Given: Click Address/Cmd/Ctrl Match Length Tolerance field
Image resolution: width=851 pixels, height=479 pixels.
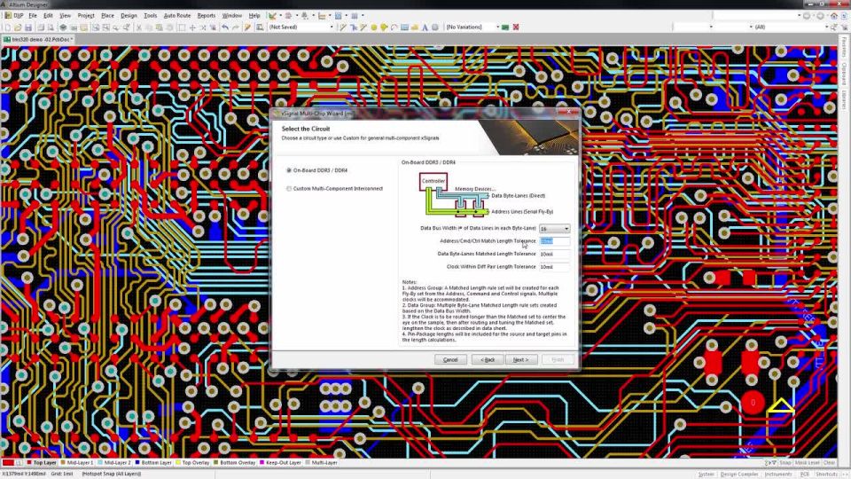Looking at the screenshot, I should click(555, 241).
